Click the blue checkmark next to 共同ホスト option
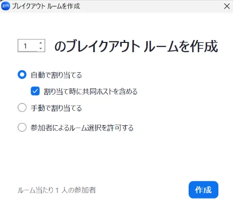 click(x=35, y=91)
